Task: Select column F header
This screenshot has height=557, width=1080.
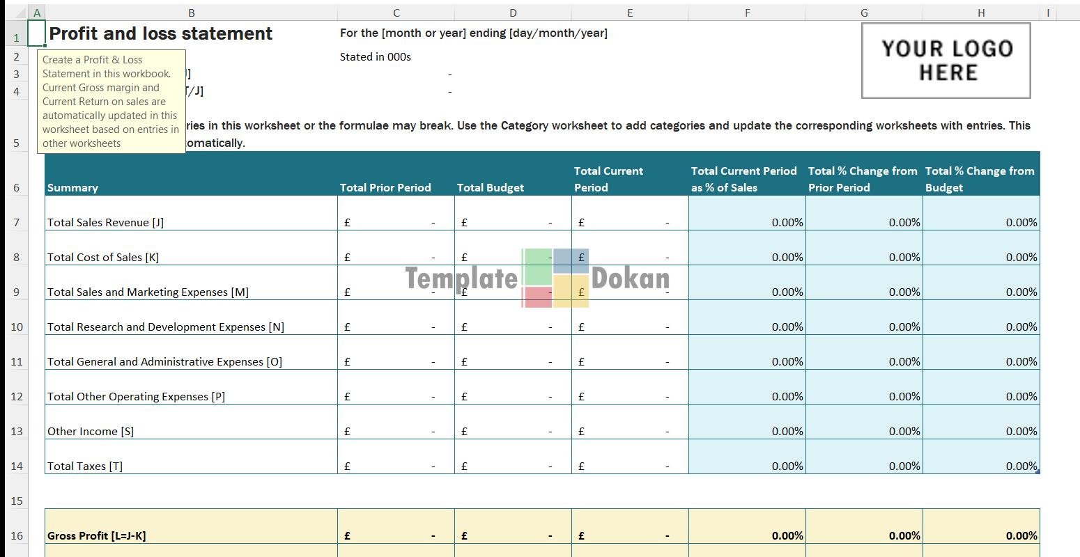Action: 747,13
